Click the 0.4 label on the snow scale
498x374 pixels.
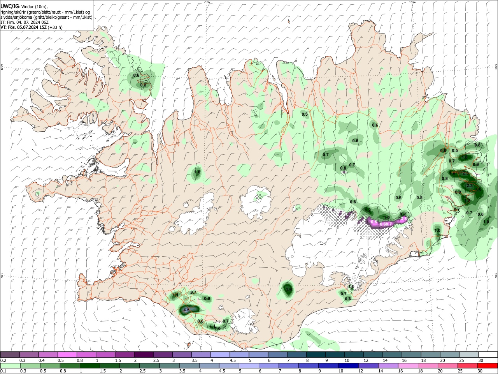click(x=42, y=360)
